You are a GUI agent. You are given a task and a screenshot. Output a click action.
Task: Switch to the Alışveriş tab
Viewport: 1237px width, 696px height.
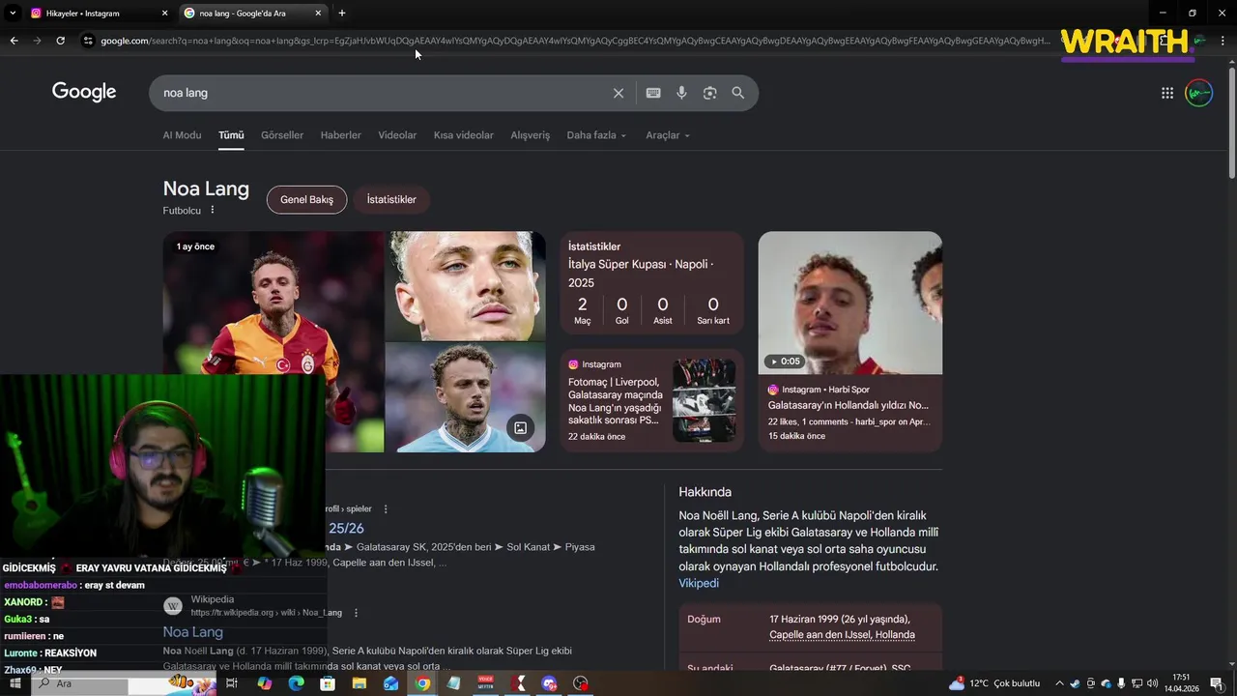pyautogui.click(x=531, y=135)
